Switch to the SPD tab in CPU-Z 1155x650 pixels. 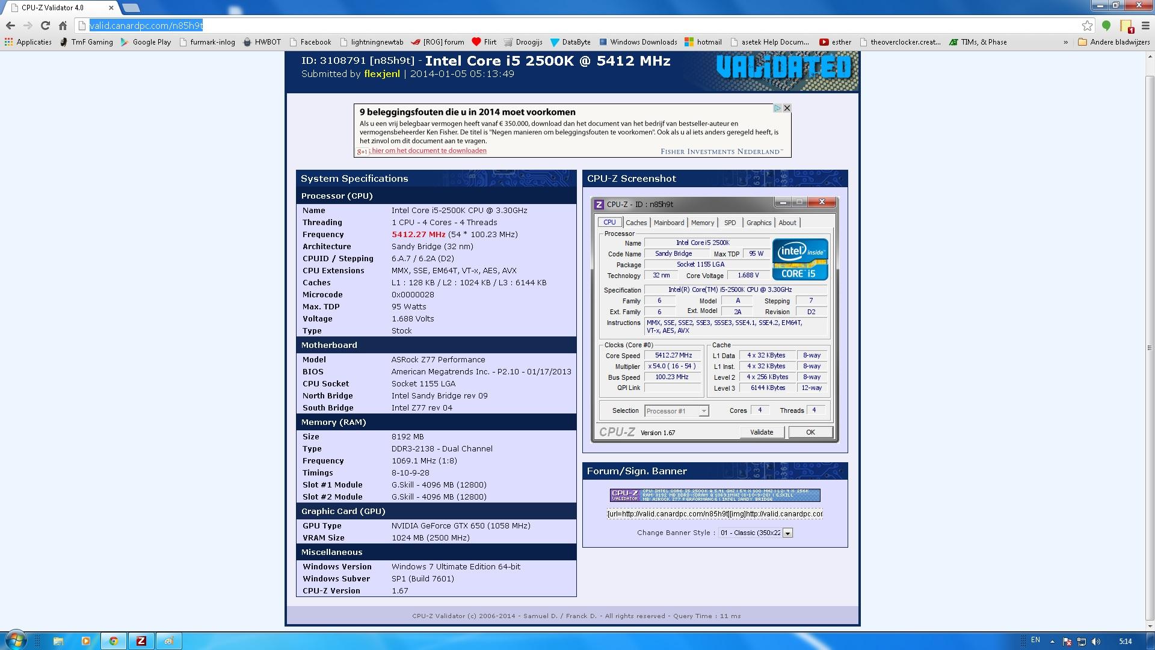[x=730, y=223]
